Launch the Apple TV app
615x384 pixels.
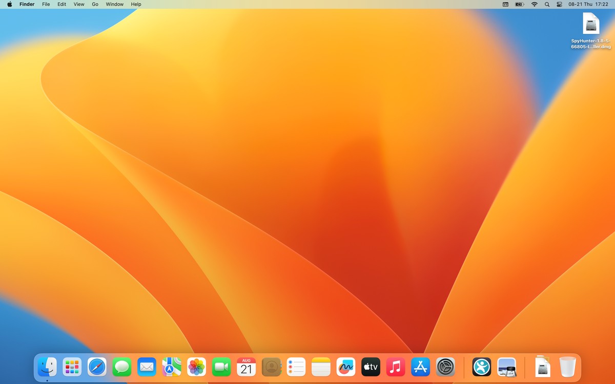point(371,367)
